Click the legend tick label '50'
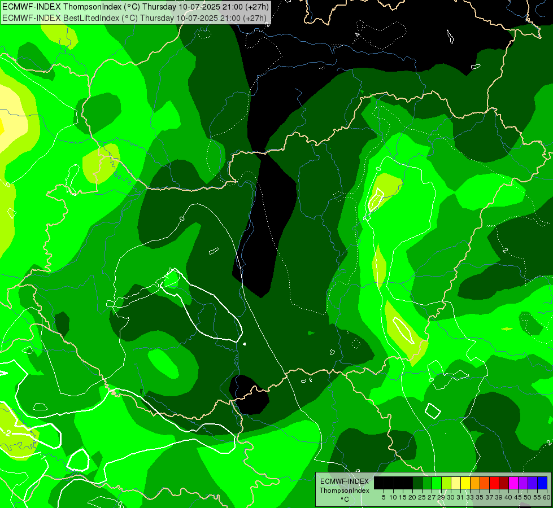 coord(528,497)
